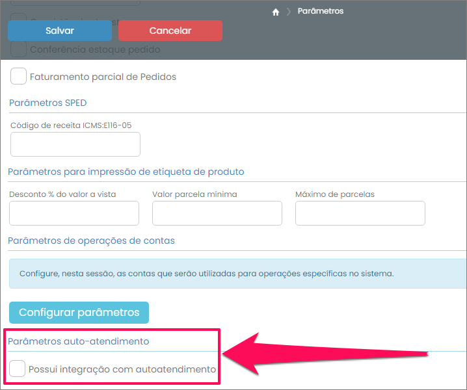
Task: Check Possui integração com autoatendimento
Action: (18, 369)
